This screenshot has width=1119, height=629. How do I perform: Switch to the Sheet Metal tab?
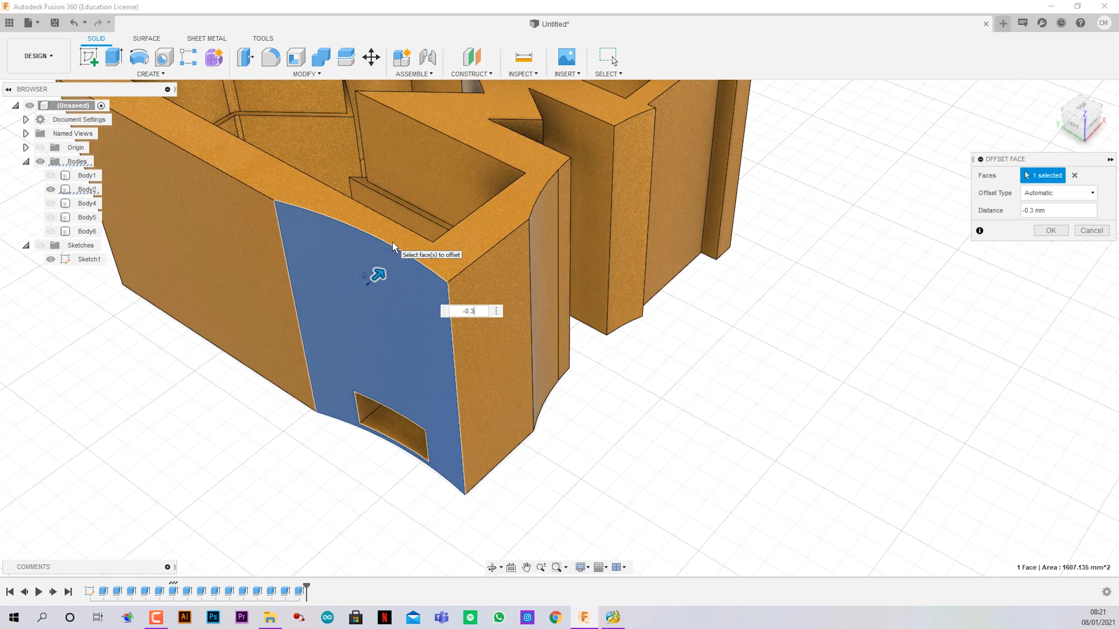point(207,38)
